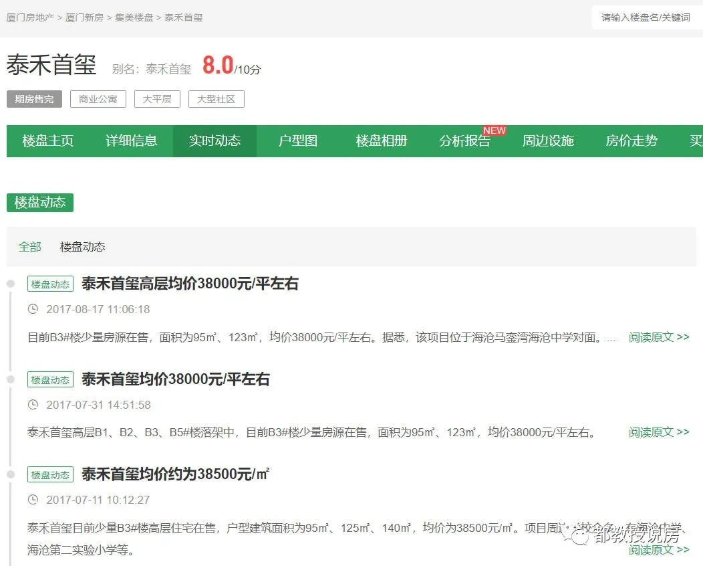
Task: Click the clock icon beside the 2017-08-17 timestamp
Action: [x=34, y=309]
